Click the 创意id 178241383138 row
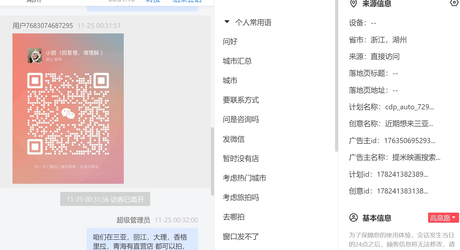 (389, 191)
